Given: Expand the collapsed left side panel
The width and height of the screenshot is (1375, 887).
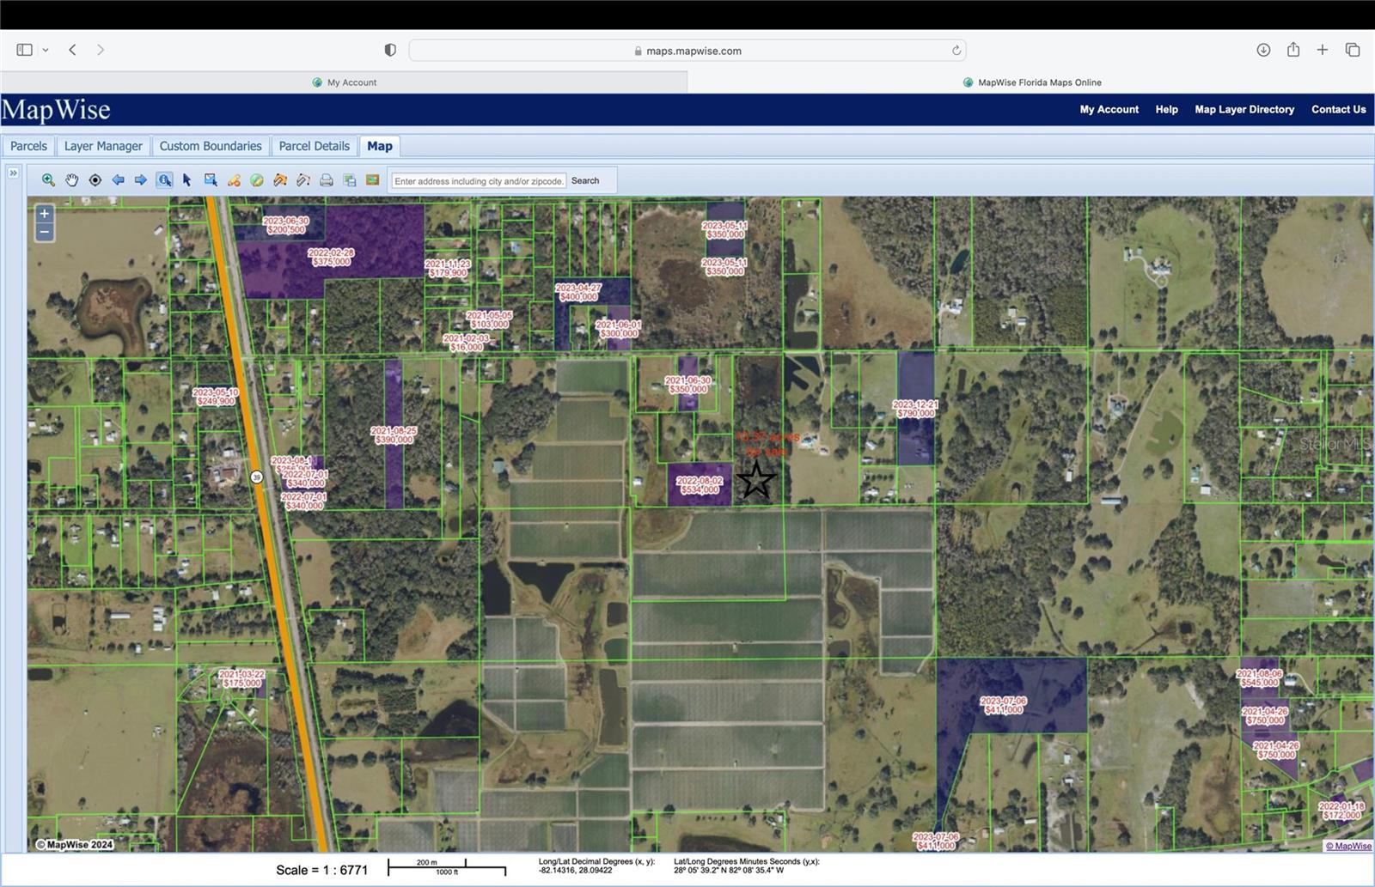Looking at the screenshot, I should (13, 173).
